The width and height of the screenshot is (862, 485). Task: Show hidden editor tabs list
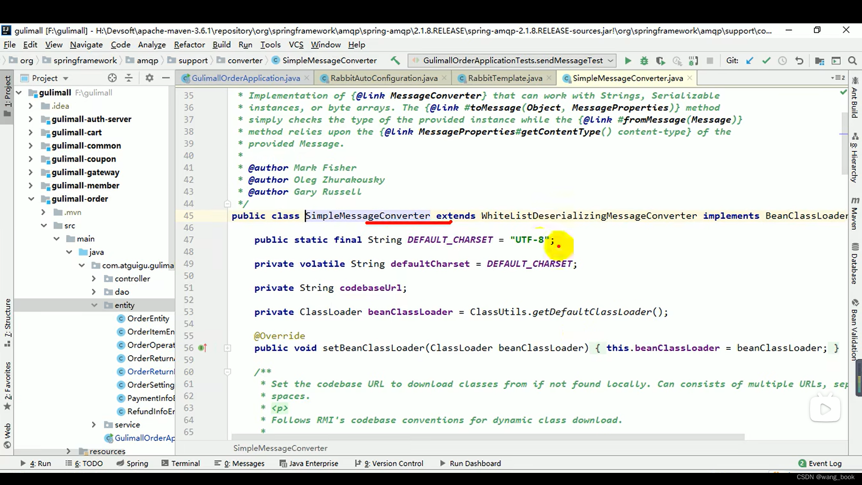click(838, 78)
